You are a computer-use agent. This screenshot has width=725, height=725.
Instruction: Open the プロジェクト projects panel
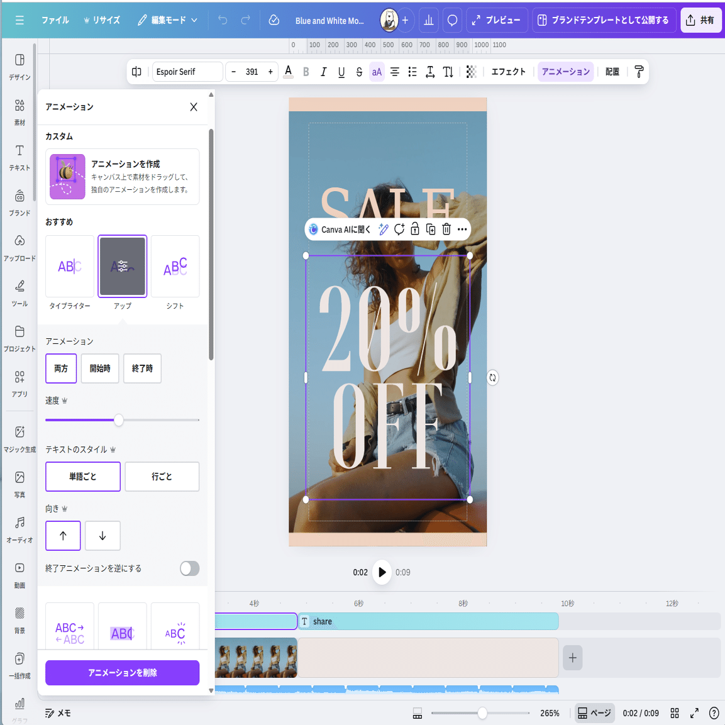(x=19, y=338)
